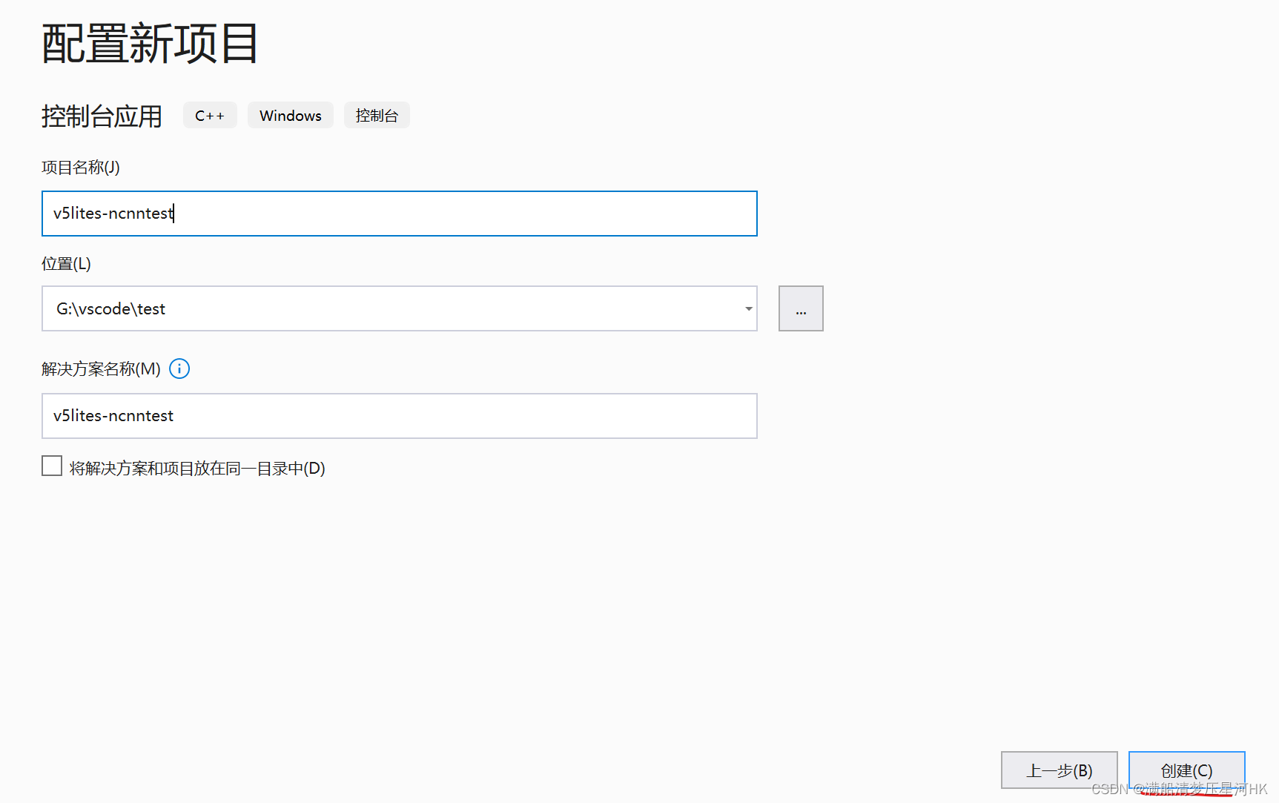Viewport: 1279px width, 803px height.
Task: Expand the location dropdown arrow
Action: coord(748,308)
